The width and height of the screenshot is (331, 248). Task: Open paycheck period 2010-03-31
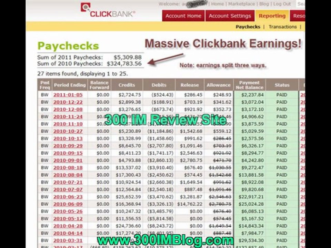(x=68, y=240)
